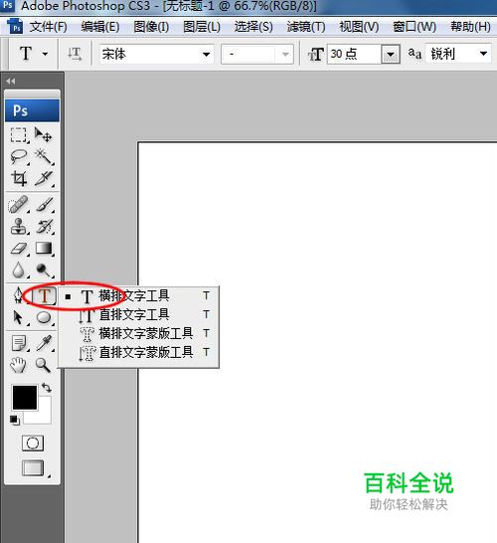Select the Dodge tool
Image resolution: width=497 pixels, height=543 pixels.
(x=44, y=271)
